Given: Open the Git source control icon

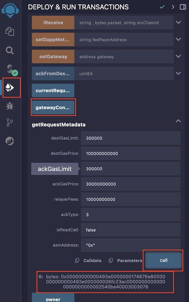Looking at the screenshot, I should (x=9, y=122).
